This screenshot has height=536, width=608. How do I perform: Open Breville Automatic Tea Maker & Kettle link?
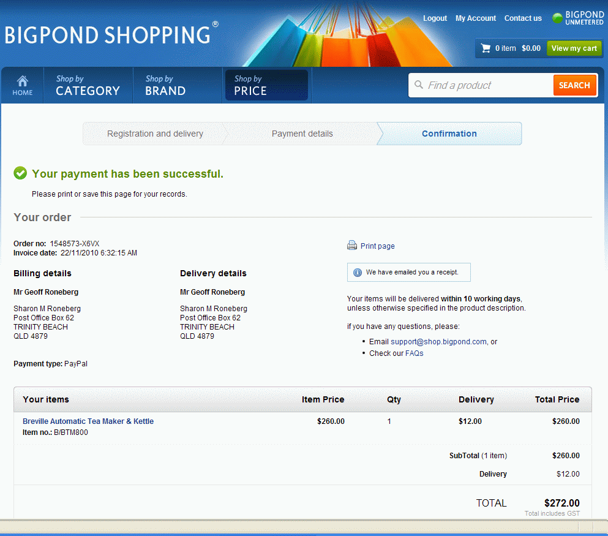click(x=88, y=421)
